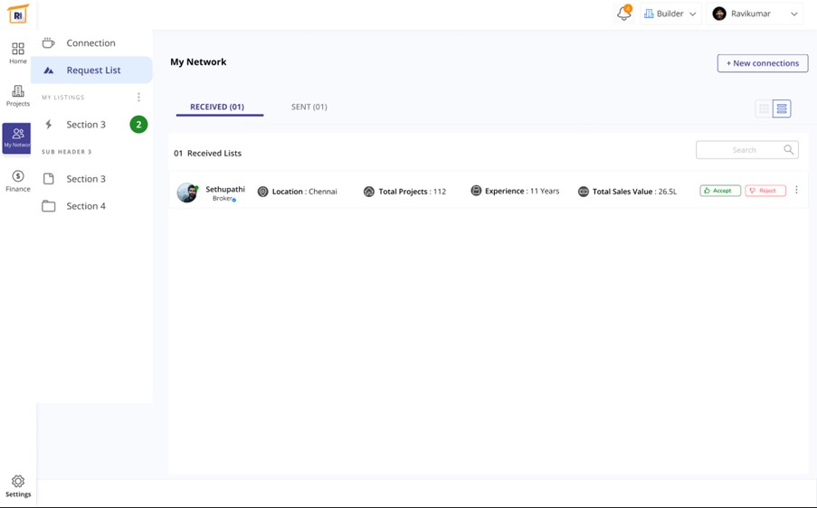Click the New connections button
The height and width of the screenshot is (508, 817).
(762, 63)
